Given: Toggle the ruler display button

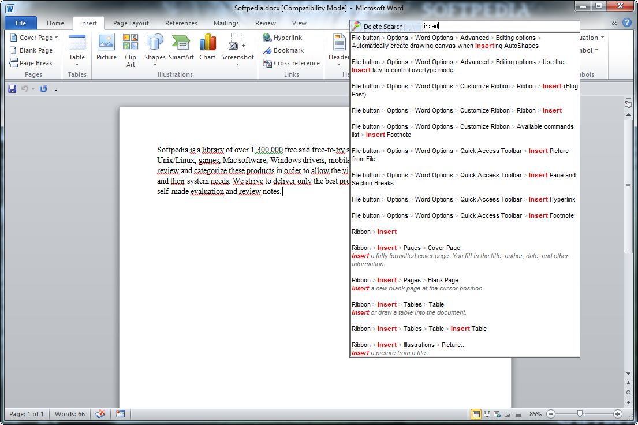Looking at the screenshot, I should coord(628,103).
